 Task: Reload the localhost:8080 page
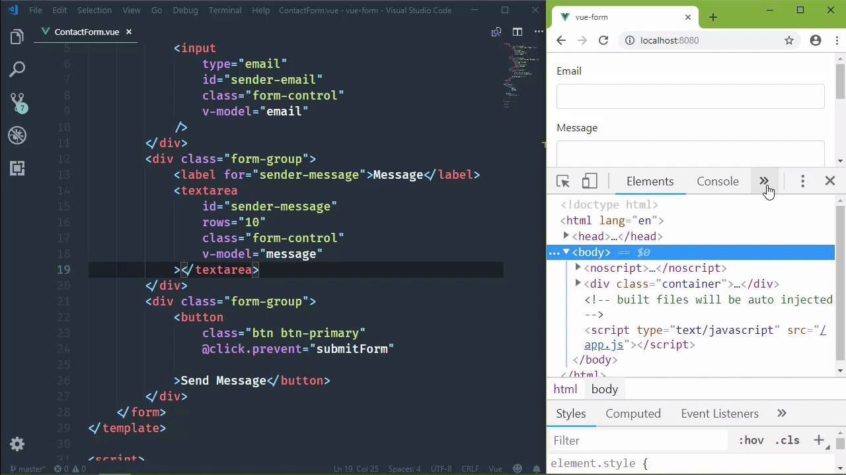(x=603, y=40)
